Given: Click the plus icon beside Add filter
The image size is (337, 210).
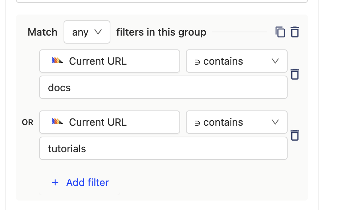Looking at the screenshot, I should click(x=55, y=182).
